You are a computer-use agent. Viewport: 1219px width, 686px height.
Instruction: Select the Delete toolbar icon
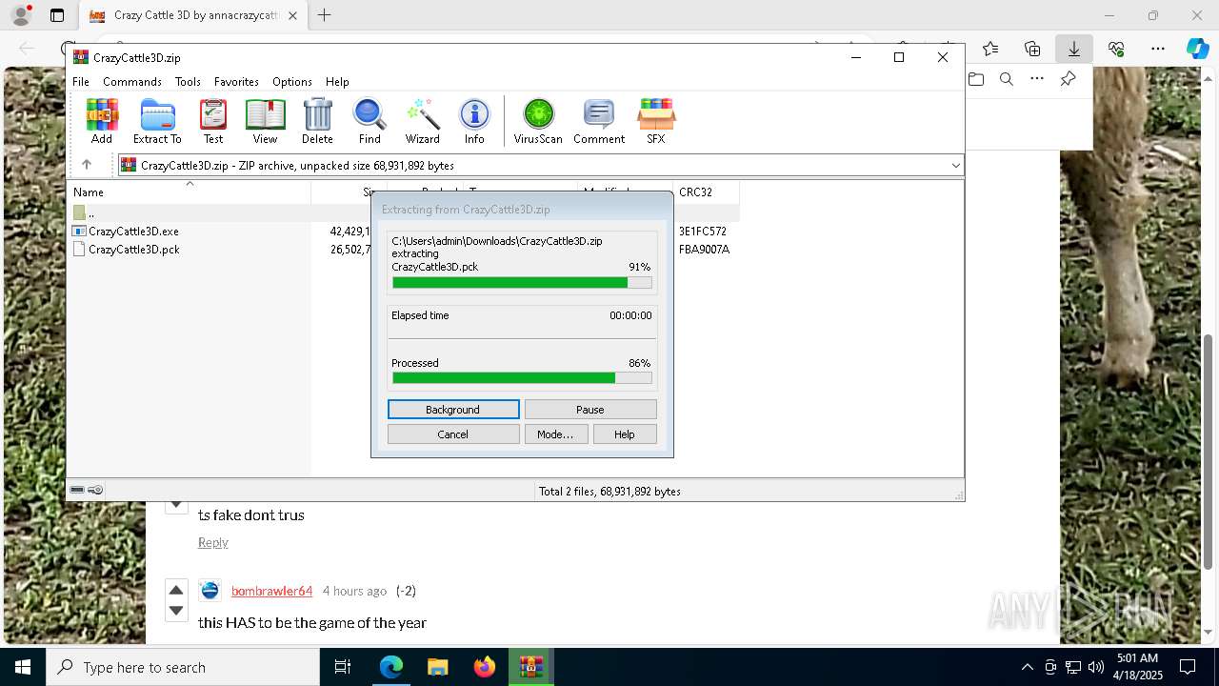point(317,121)
